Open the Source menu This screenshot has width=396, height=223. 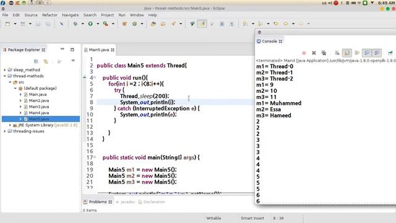click(31, 15)
